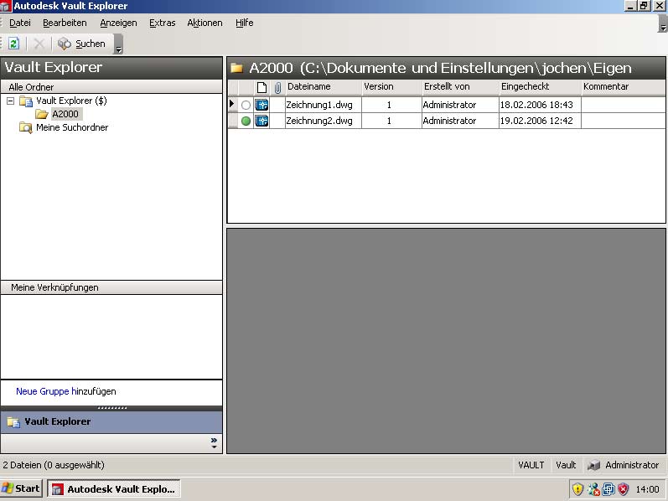This screenshot has width=668, height=501.
Task: Sort by Version column header
Action: [x=391, y=87]
